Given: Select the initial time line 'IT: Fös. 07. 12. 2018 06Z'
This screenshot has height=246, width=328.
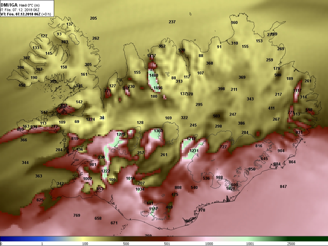Looking at the screenshot, I should pyautogui.click(x=20, y=10).
